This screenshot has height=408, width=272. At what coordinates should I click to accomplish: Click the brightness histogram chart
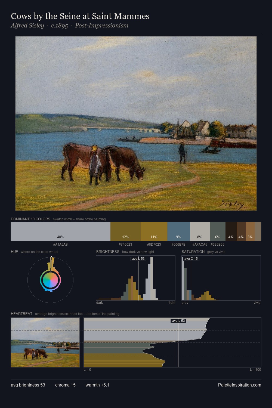pos(136,278)
